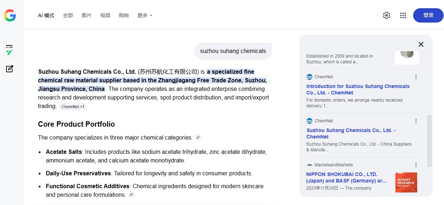Start a new chat with pencil icon

(x=10, y=69)
